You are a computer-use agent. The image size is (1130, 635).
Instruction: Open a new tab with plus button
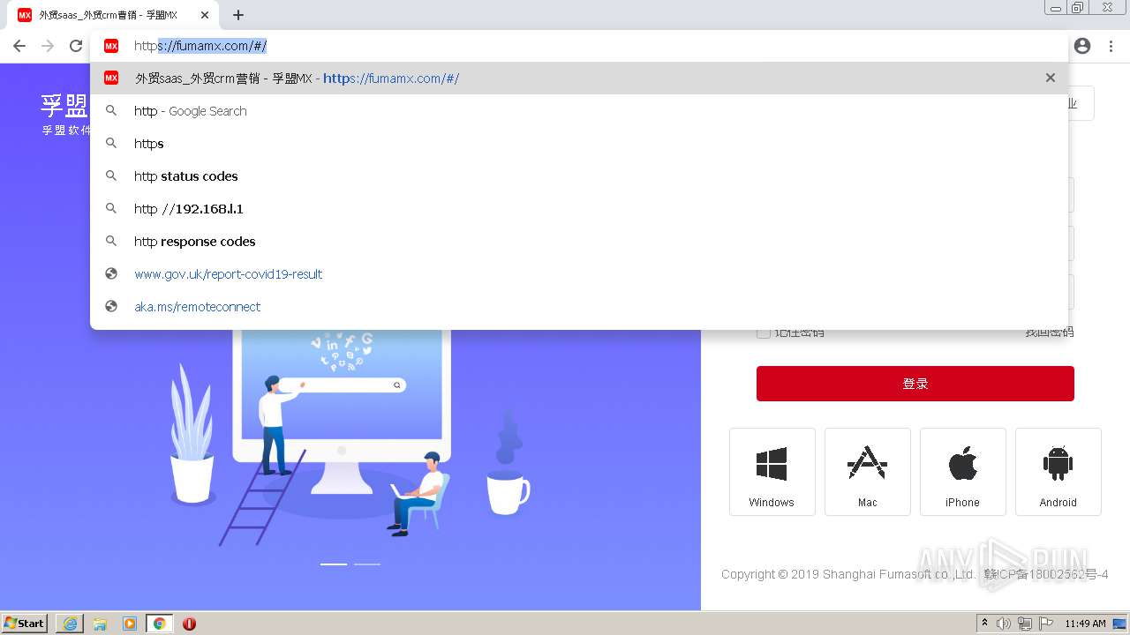238,15
